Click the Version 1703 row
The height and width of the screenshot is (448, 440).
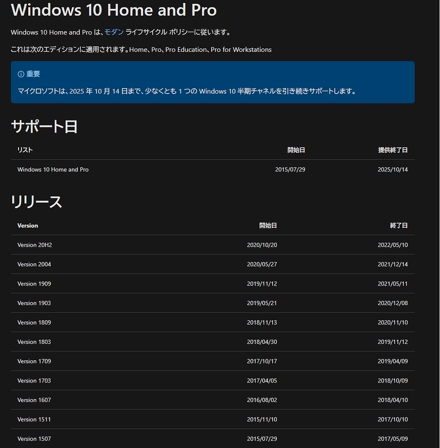[x=213, y=381]
